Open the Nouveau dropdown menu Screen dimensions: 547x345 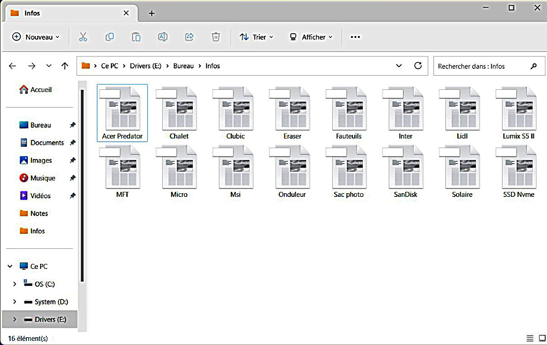[x=36, y=37]
